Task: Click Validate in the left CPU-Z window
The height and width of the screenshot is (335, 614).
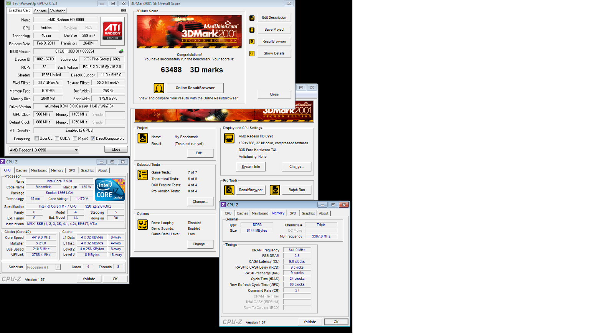Action: (89, 279)
